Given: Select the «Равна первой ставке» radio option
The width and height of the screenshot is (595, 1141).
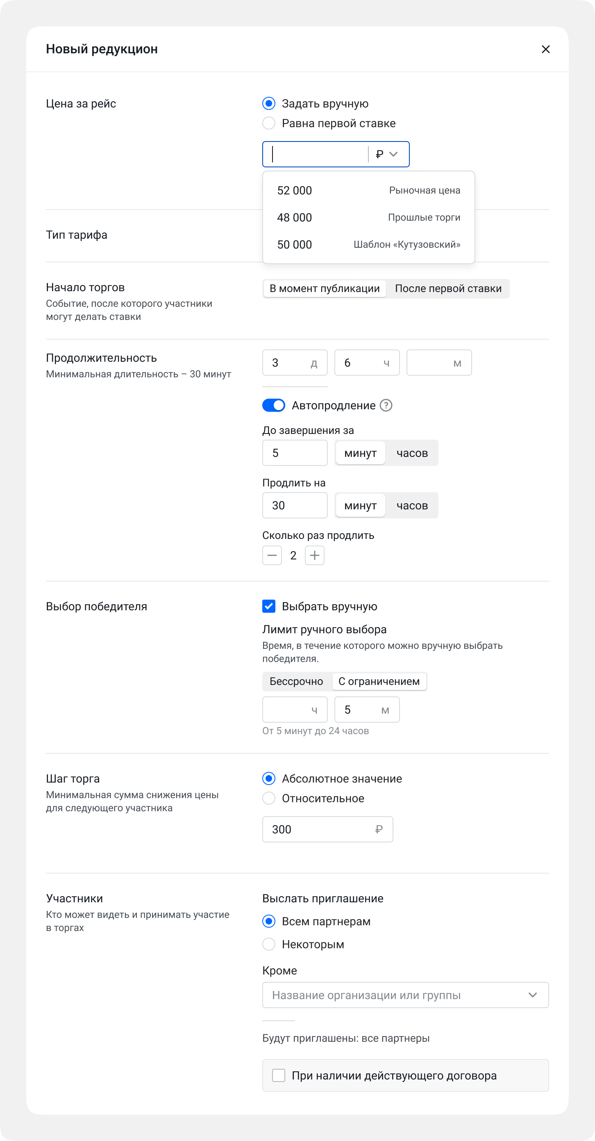Looking at the screenshot, I should (269, 123).
